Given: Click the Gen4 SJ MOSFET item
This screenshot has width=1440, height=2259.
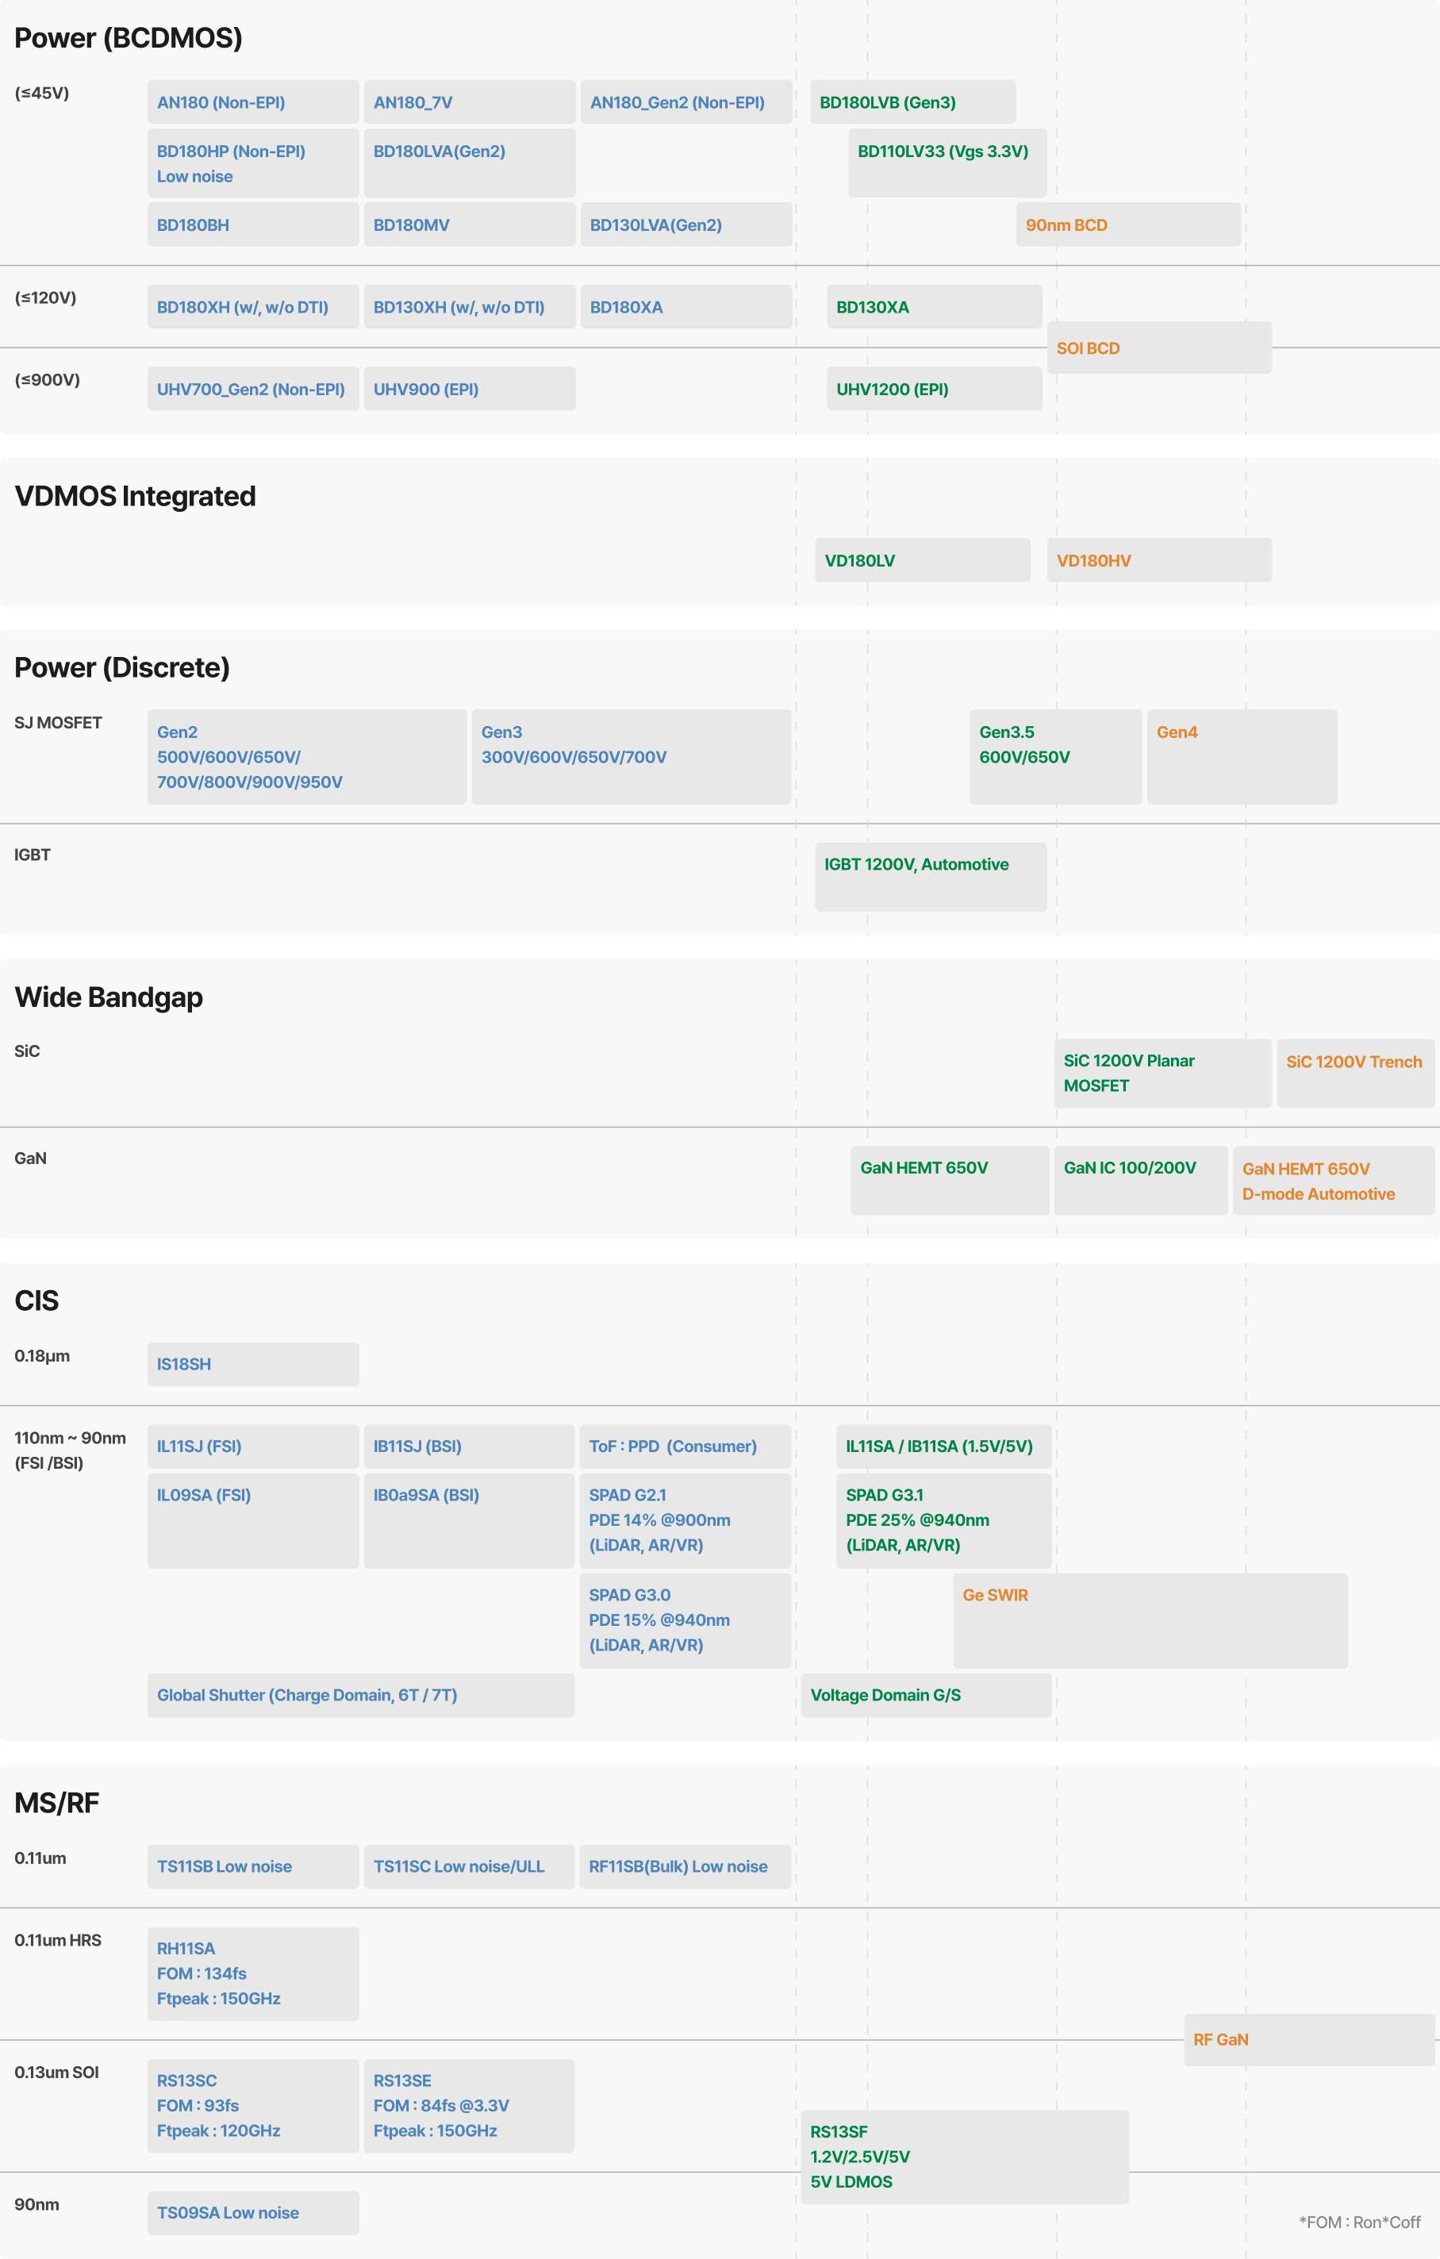Looking at the screenshot, I should (x=1241, y=756).
